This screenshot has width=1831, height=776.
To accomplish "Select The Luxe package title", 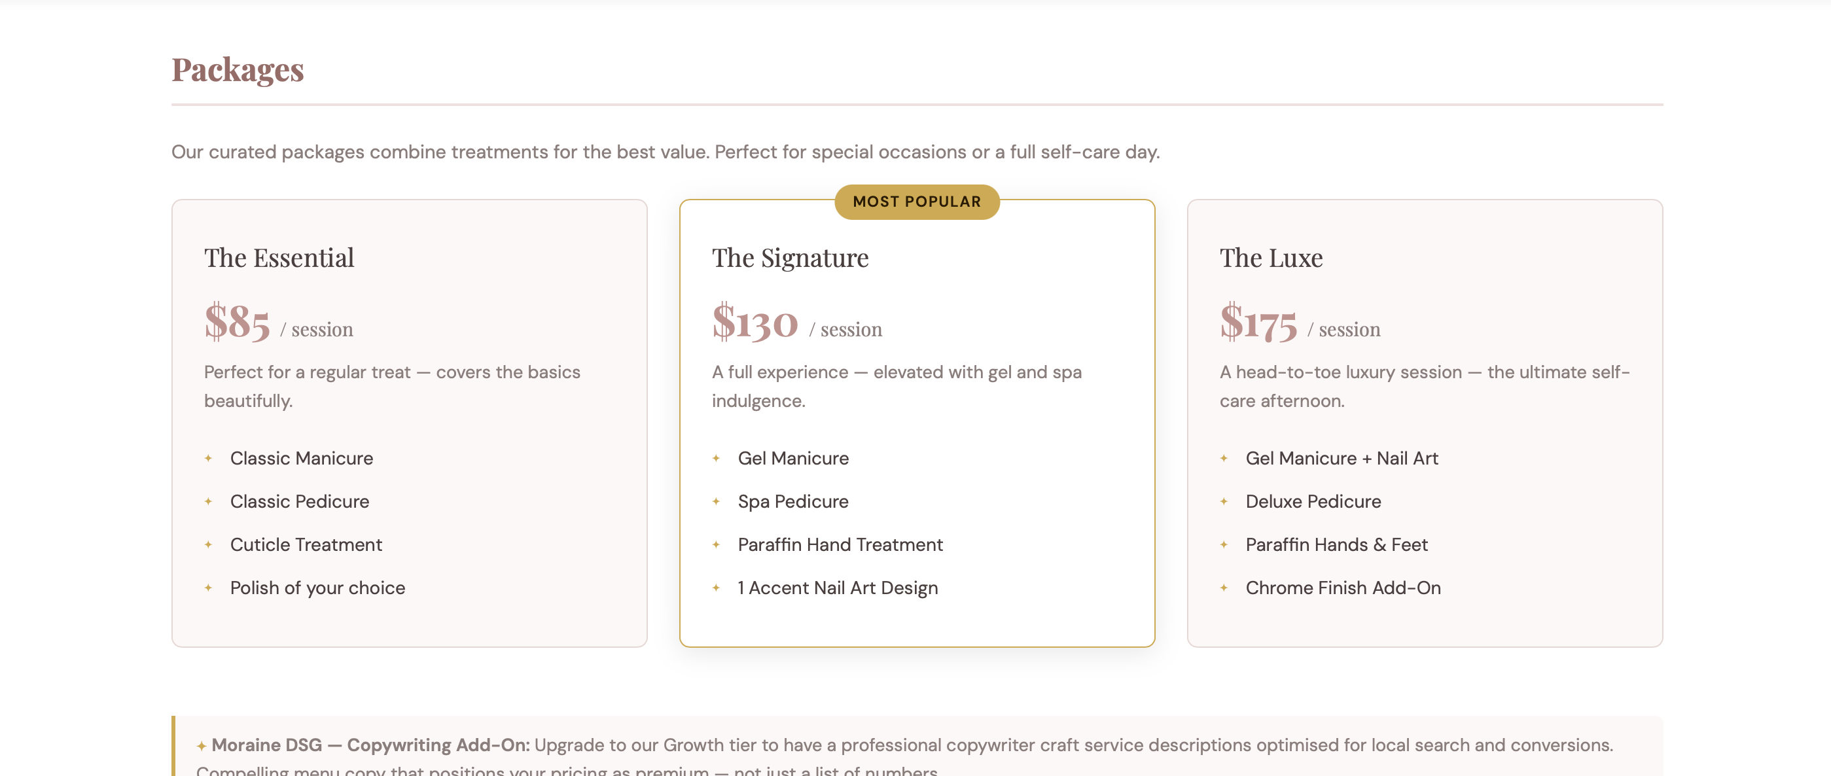I will click(x=1271, y=258).
